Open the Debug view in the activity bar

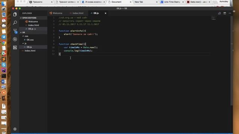pyautogui.click(x=15, y=39)
